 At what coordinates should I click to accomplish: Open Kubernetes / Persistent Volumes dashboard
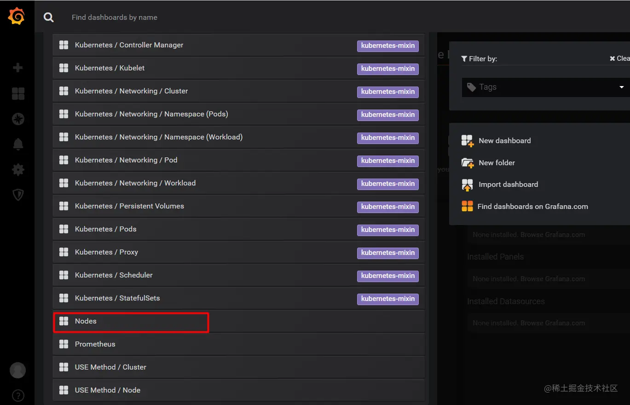(x=239, y=206)
